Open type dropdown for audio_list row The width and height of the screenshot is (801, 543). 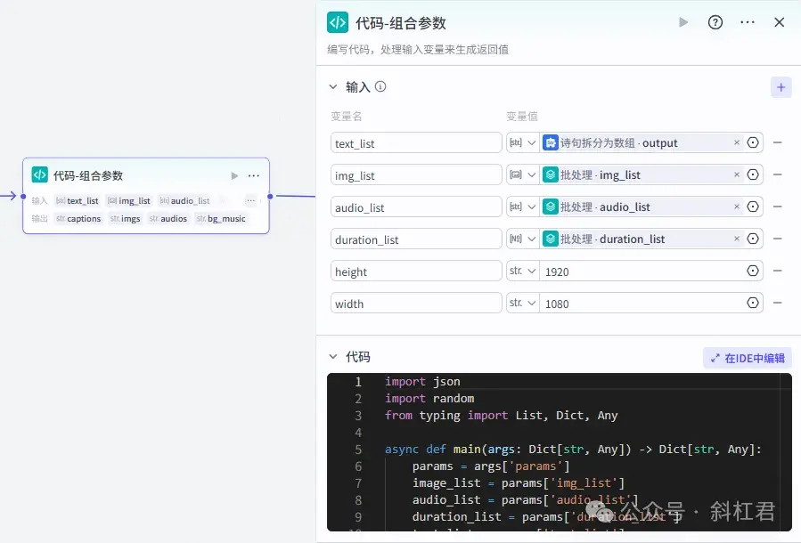pos(523,207)
